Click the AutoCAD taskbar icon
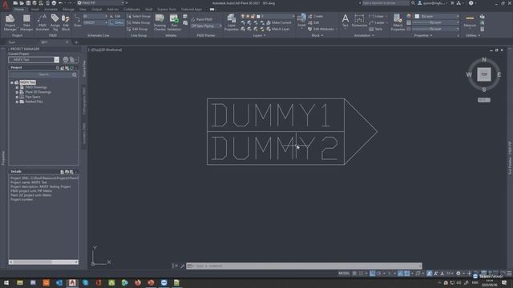Image resolution: width=513 pixels, height=288 pixels. coord(72,282)
